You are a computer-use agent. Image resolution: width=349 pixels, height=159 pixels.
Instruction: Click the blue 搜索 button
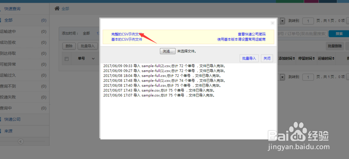339,34
